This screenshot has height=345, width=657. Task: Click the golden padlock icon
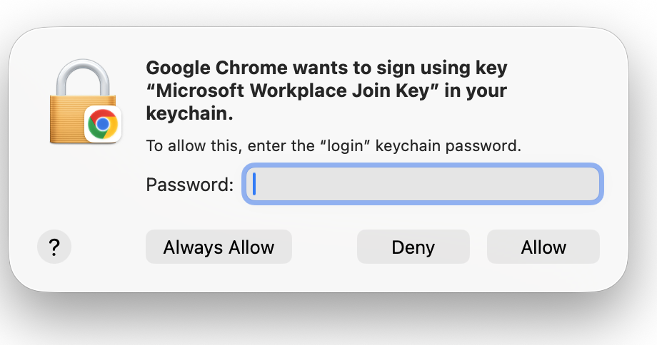(x=83, y=101)
